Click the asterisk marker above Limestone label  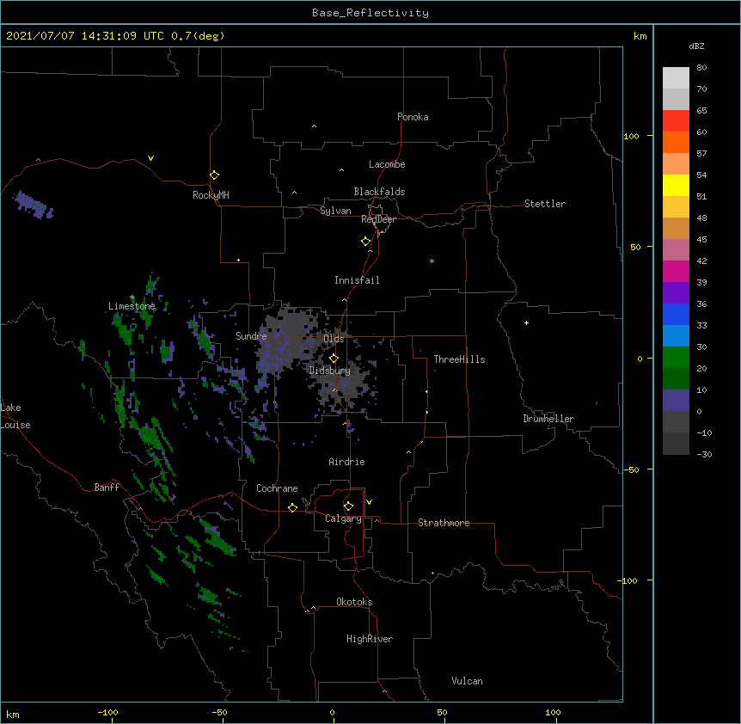pyautogui.click(x=132, y=298)
